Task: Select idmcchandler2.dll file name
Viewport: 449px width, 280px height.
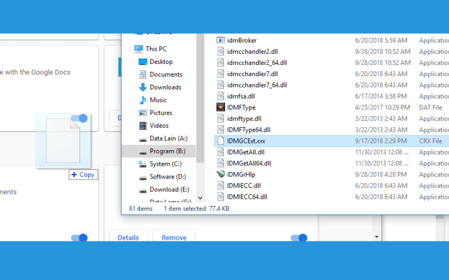Action: (x=252, y=52)
